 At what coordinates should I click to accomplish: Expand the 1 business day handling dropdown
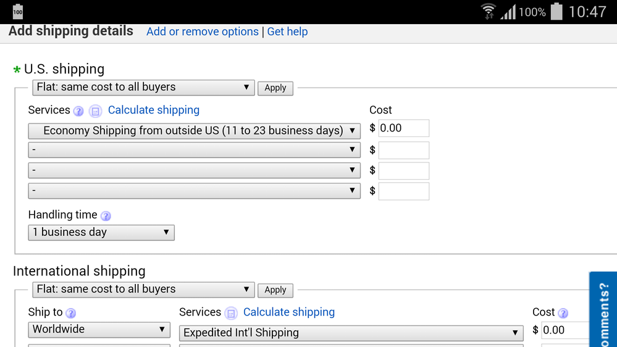click(x=101, y=232)
